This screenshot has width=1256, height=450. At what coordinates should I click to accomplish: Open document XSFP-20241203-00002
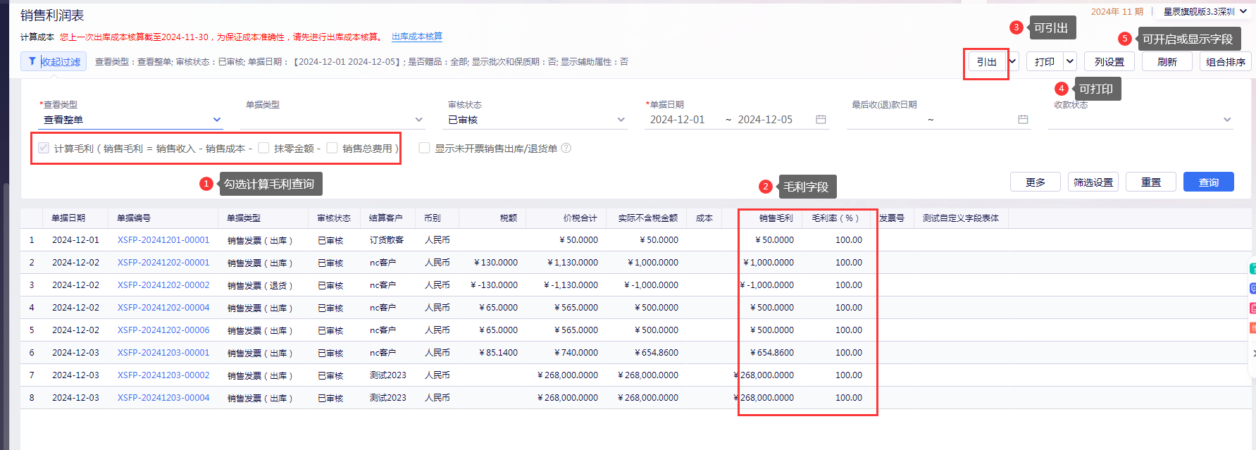(163, 375)
